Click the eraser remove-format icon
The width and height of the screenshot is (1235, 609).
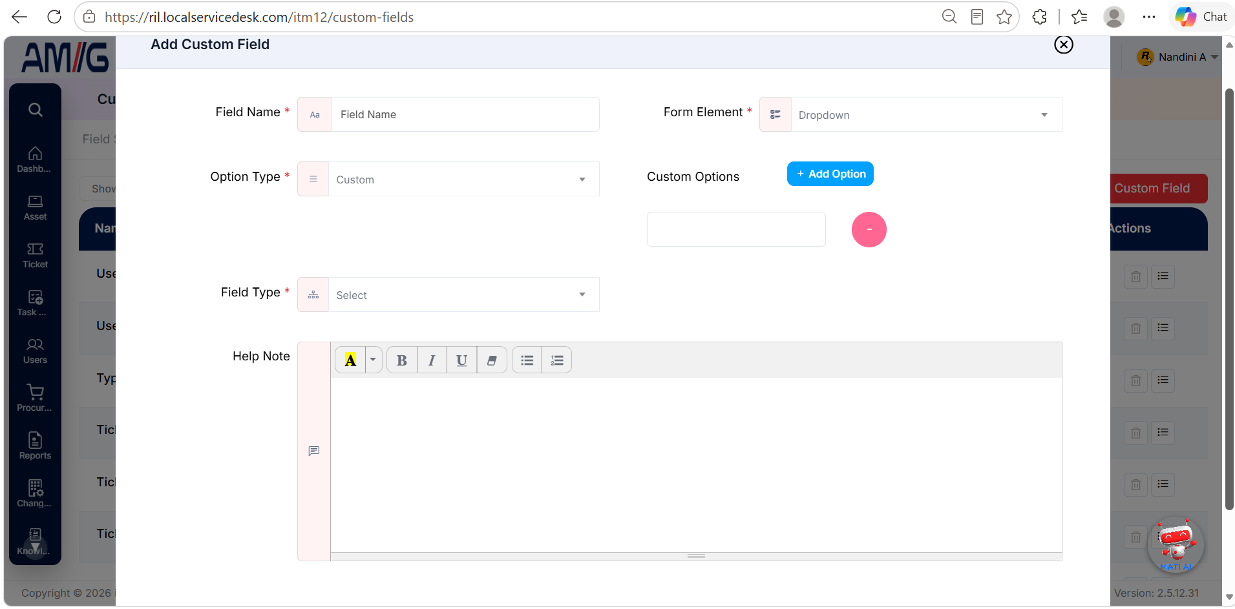coord(492,360)
